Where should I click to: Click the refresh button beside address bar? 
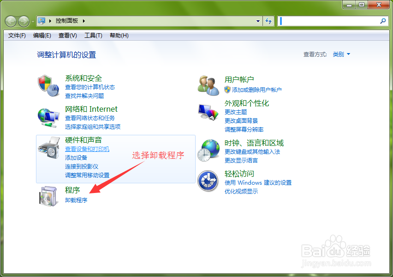[x=268, y=21]
